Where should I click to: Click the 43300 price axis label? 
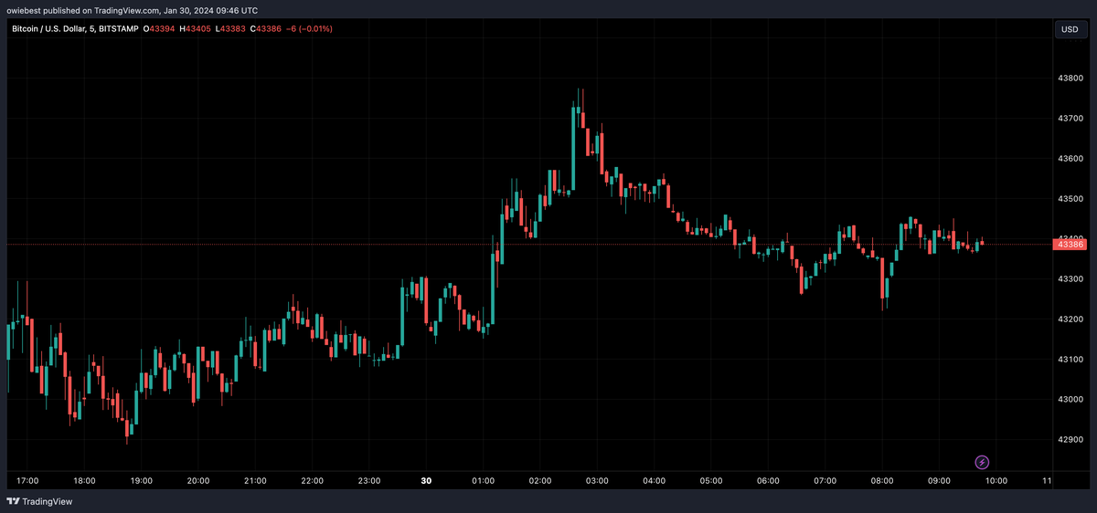[x=1070, y=279]
